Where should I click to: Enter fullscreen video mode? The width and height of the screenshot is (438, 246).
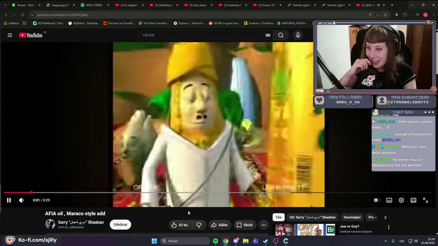[425, 200]
